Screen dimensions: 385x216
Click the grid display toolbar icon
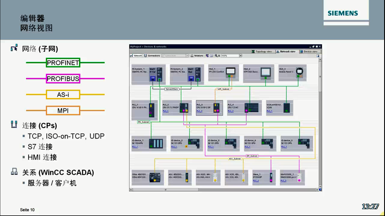coord(211,56)
